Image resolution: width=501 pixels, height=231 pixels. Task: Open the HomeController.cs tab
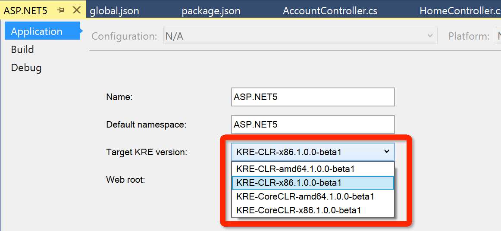click(x=460, y=11)
